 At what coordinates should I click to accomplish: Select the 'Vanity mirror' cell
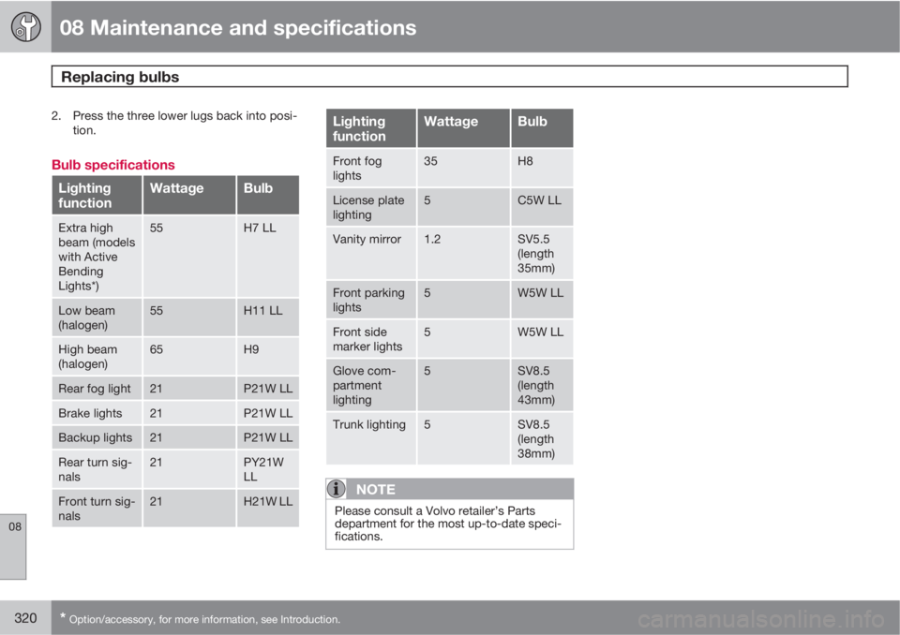[371, 254]
